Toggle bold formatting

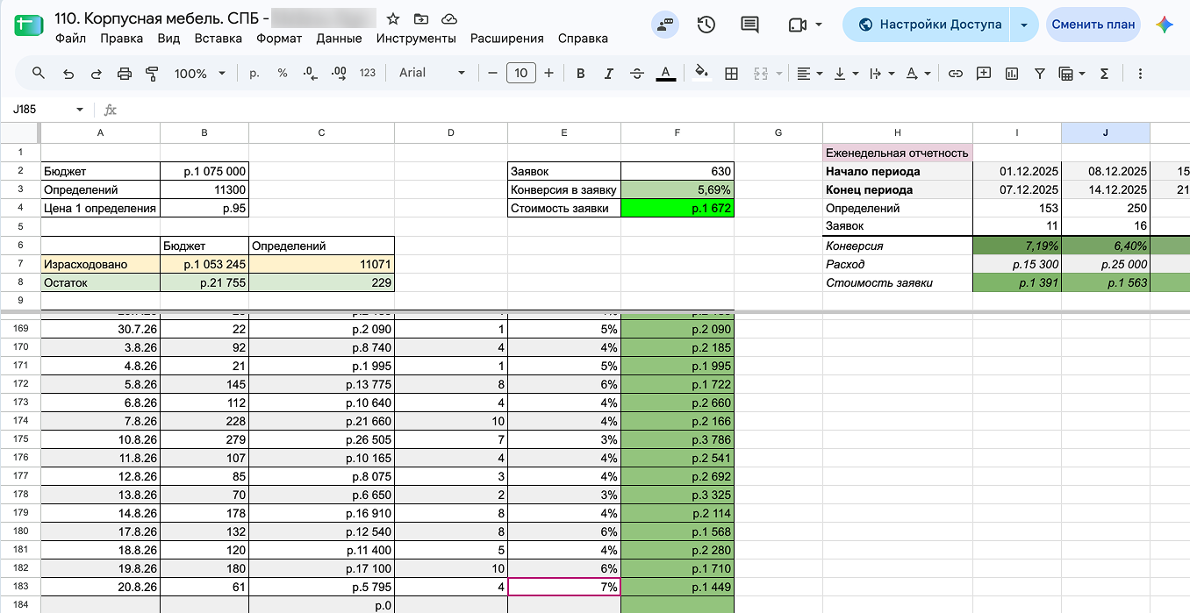(580, 74)
